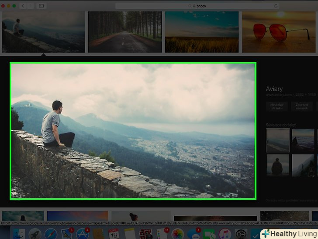The width and height of the screenshot is (318, 239).
Task: Open the bottom-row thumbnail with the orange-blue sunset sky
Action: 78,216
